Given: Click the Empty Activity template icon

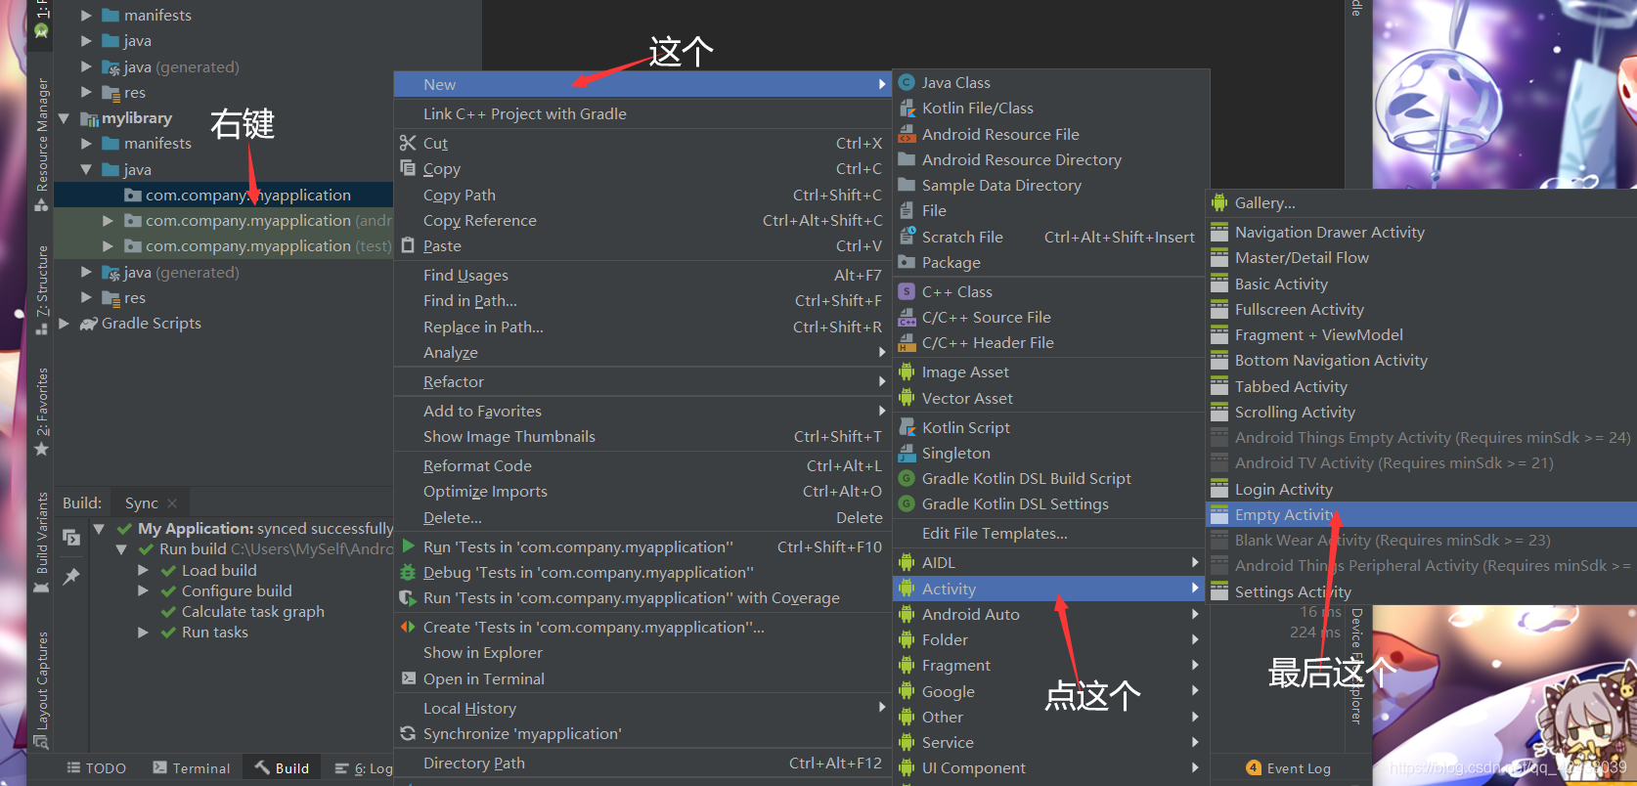Looking at the screenshot, I should pyautogui.click(x=1219, y=514).
